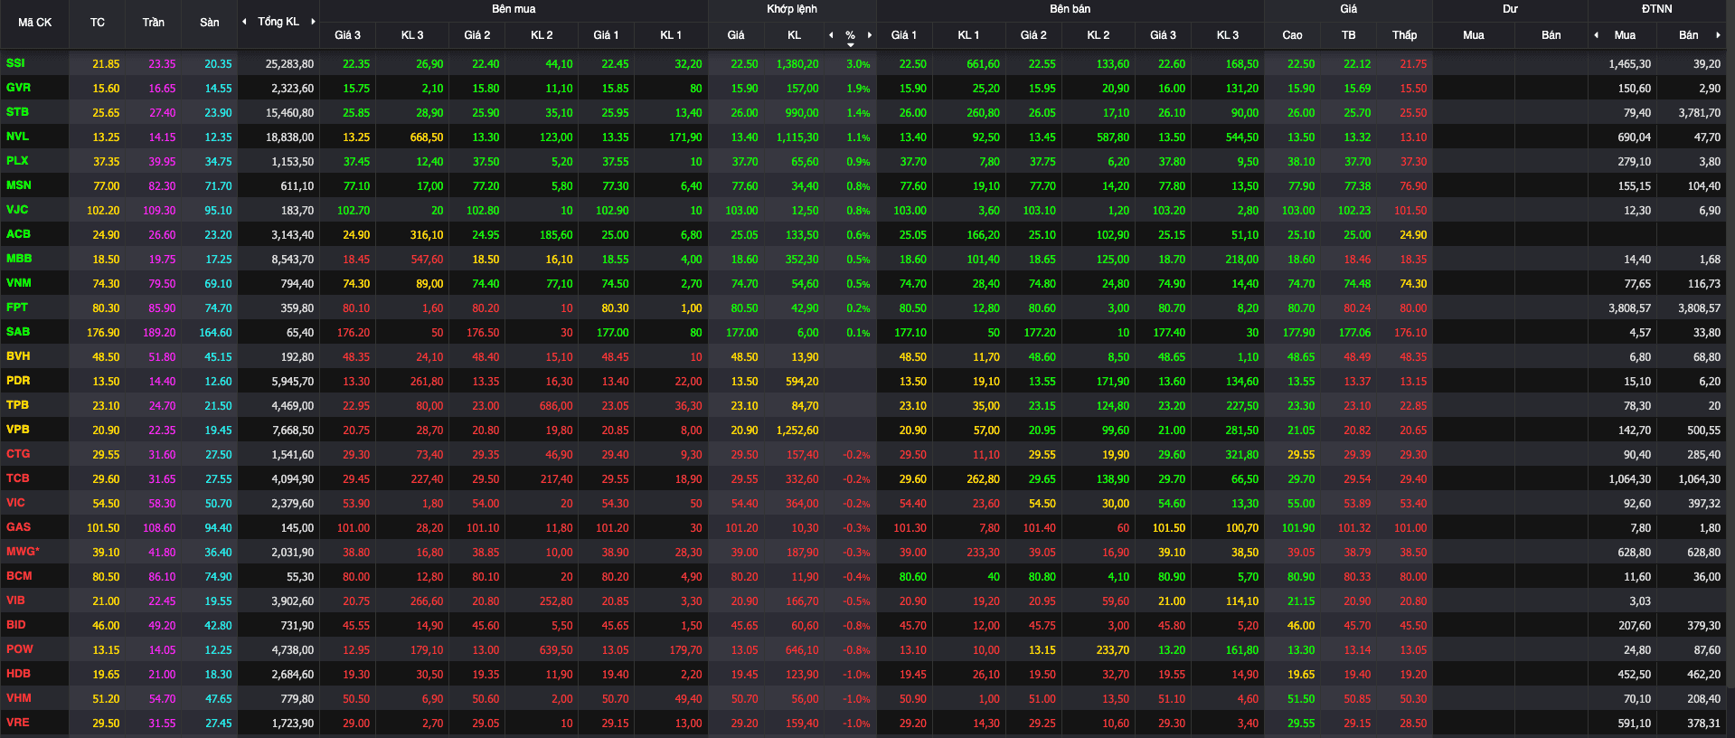
Task: Sort by the Trần column header
Action: (x=153, y=23)
